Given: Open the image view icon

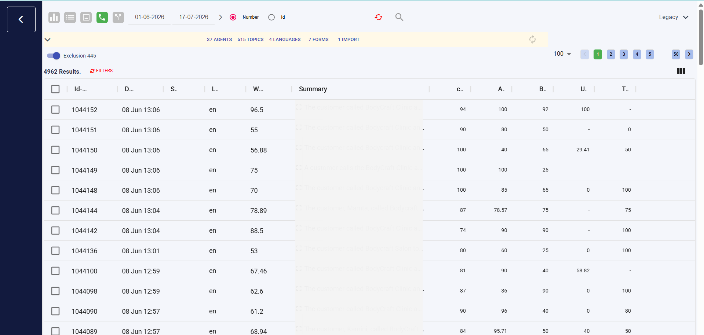Looking at the screenshot, I should [x=86, y=17].
